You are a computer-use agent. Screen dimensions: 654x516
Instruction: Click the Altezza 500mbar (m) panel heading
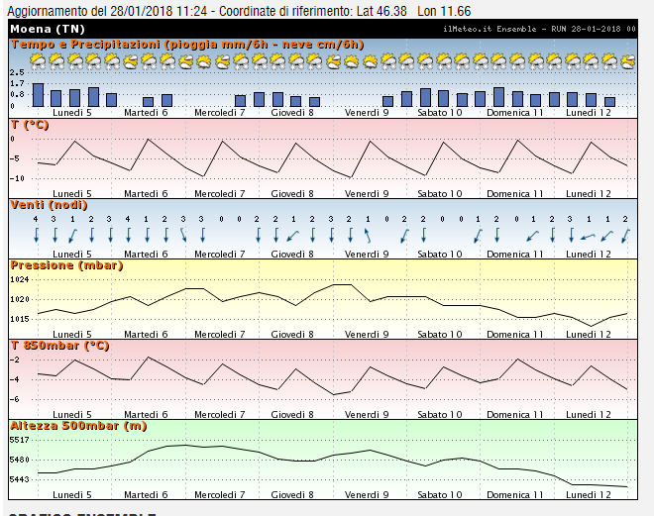(x=78, y=426)
